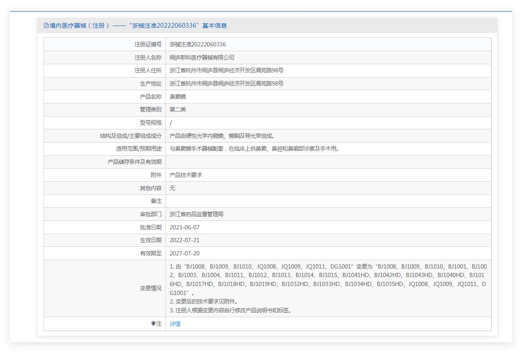Click the lightbulb icon beside 注
Screen dimensions: 522x352
[x=153, y=324]
